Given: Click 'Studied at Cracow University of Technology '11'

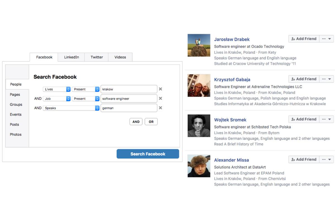Looking at the screenshot, I should click(255, 64).
